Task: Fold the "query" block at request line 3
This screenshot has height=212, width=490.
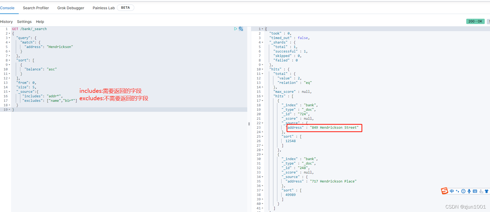Action: (9, 38)
